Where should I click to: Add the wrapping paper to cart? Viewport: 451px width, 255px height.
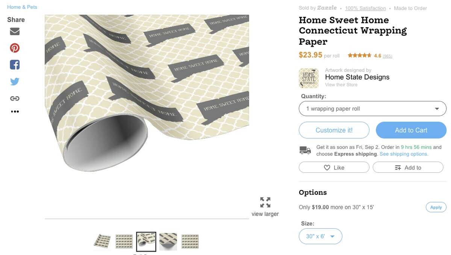pos(411,130)
